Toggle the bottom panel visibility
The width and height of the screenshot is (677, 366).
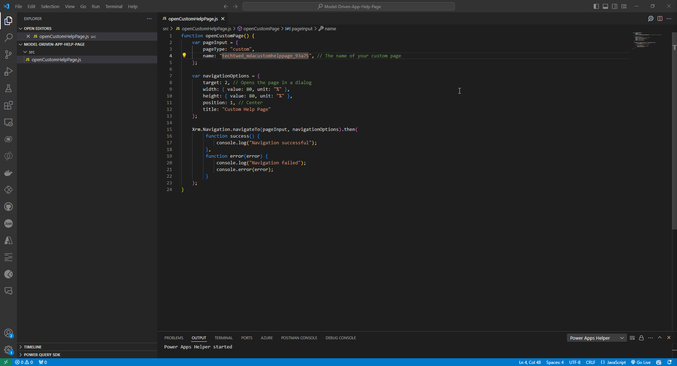605,6
